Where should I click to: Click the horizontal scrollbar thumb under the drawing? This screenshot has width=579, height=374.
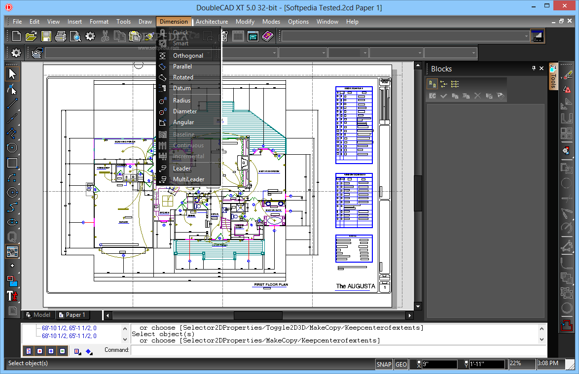258,315
